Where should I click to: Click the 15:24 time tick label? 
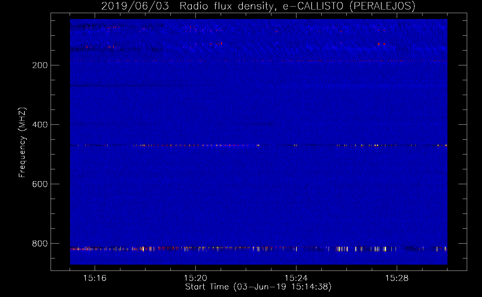point(296,278)
